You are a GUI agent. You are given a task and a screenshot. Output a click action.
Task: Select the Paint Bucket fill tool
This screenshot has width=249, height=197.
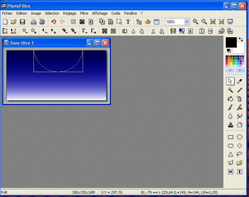pos(230,99)
